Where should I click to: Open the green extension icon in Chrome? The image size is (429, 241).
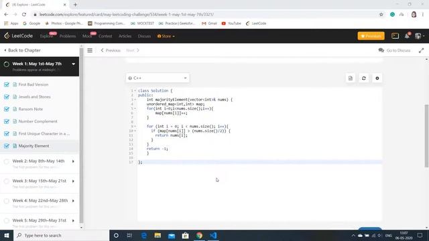tap(392, 15)
